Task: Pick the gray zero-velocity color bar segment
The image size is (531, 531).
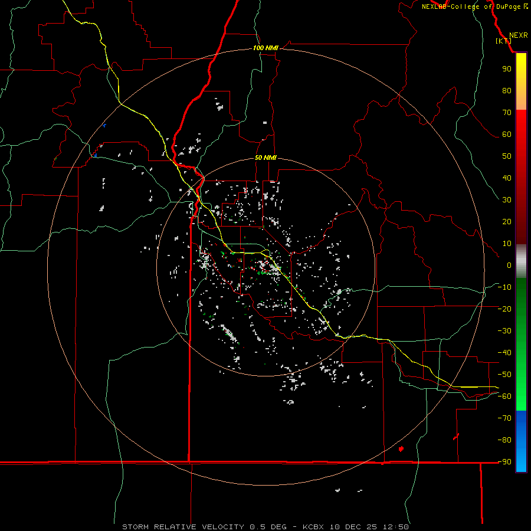Action: [521, 261]
